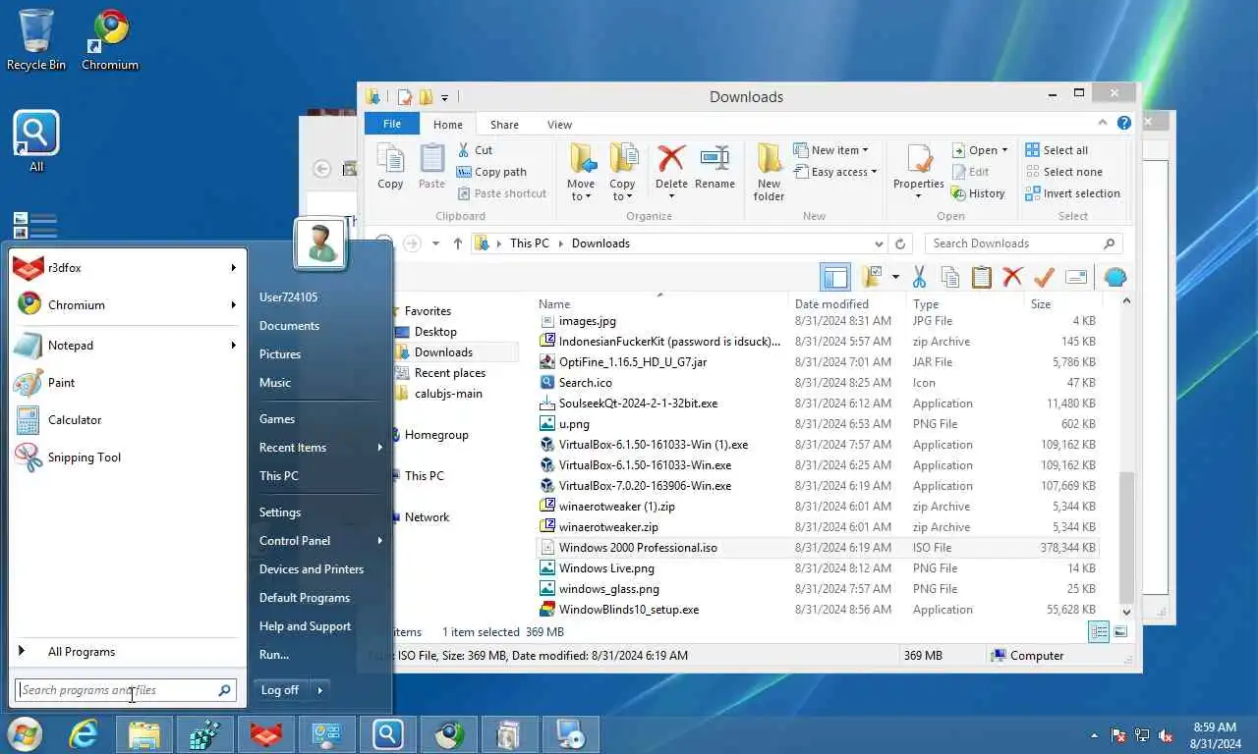Switch to the Share ribbon tab
The height and width of the screenshot is (754, 1258).
[504, 125]
